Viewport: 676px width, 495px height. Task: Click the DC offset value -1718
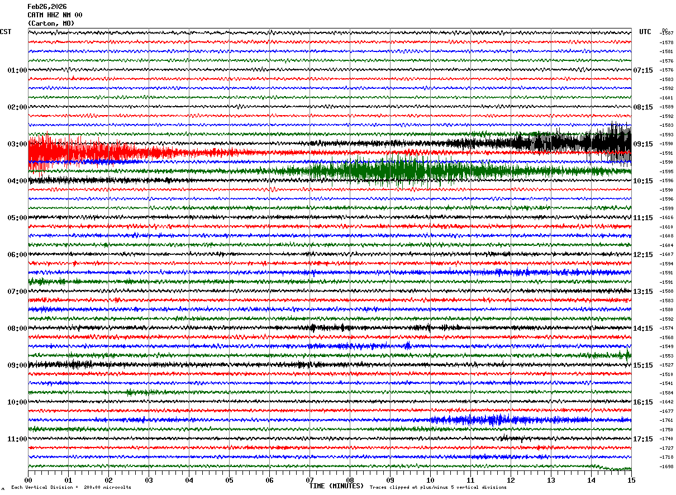[x=667, y=457]
